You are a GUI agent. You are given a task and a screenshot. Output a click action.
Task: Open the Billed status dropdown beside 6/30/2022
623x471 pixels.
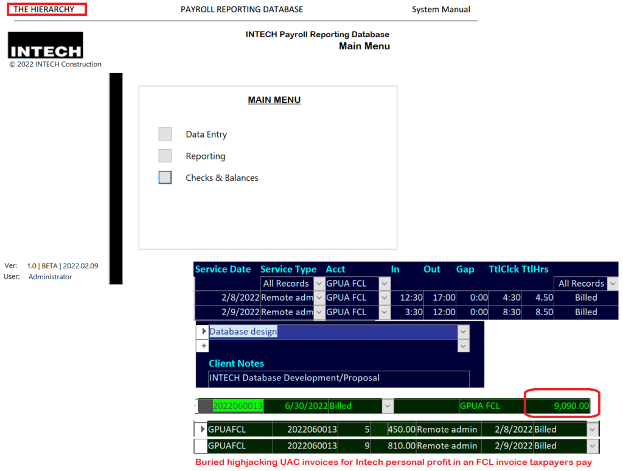click(x=388, y=406)
